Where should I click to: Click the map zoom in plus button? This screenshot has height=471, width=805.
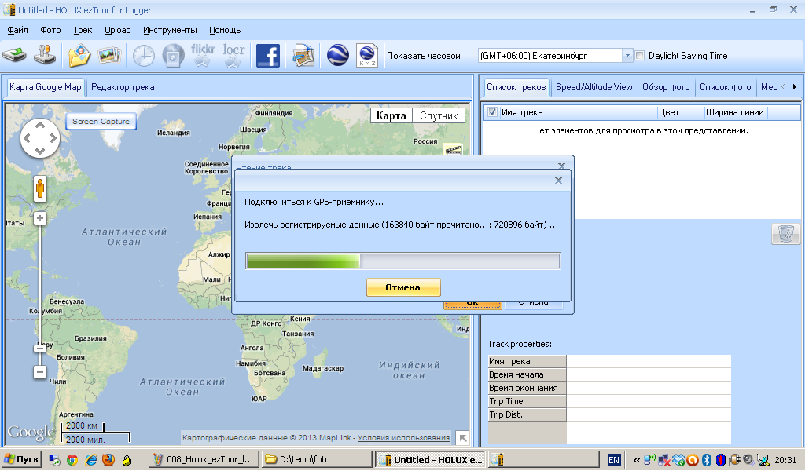[40, 218]
